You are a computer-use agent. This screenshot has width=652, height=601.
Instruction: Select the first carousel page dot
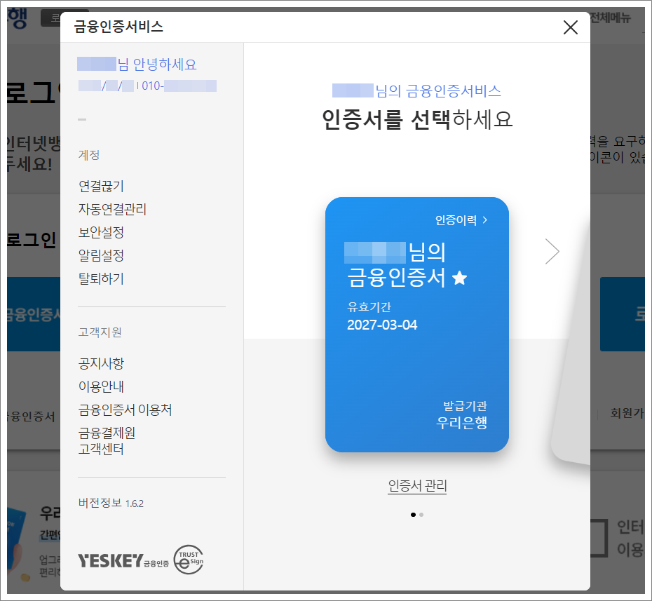point(413,515)
